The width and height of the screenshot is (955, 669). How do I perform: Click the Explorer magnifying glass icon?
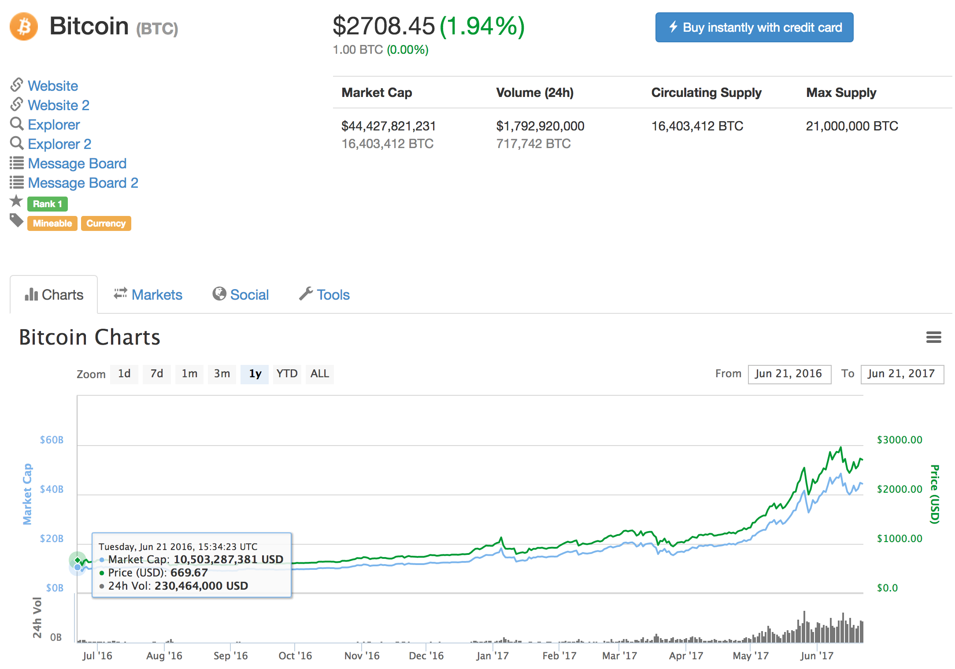pyautogui.click(x=17, y=124)
